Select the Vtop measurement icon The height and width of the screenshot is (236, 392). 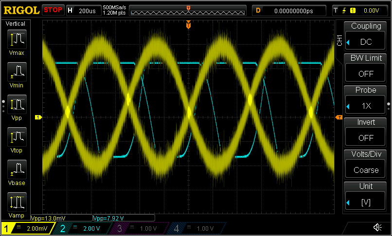[x=17, y=137]
